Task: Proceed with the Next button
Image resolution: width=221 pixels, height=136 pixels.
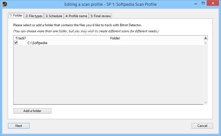Action: pos(19,126)
